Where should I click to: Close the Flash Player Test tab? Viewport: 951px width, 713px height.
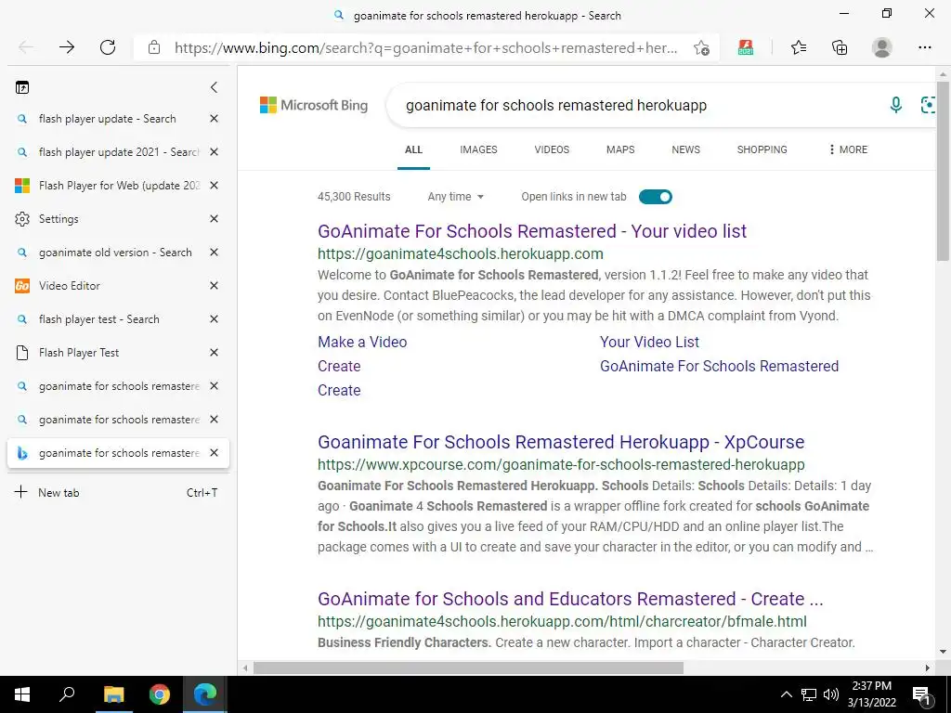[214, 352]
